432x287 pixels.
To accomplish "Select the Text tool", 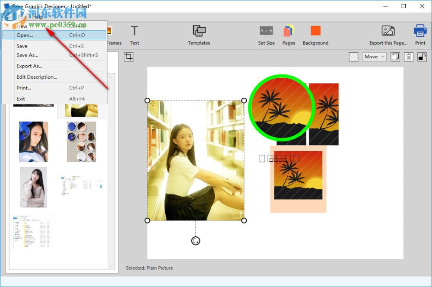I will (134, 35).
